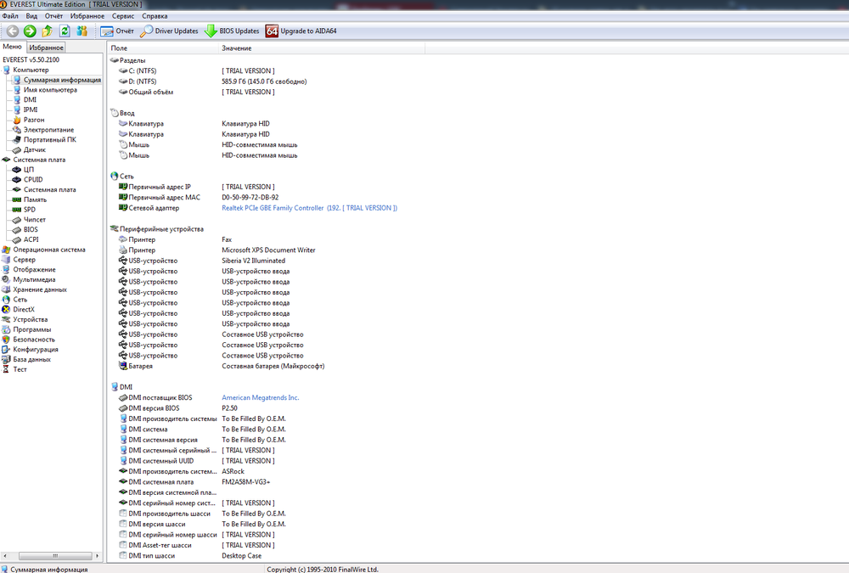Select DMI in the sidebar tree
This screenshot has height=573, width=849.
pyautogui.click(x=30, y=99)
